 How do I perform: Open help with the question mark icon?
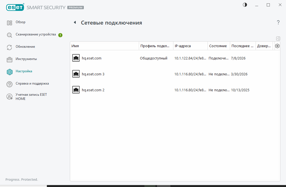278,22
